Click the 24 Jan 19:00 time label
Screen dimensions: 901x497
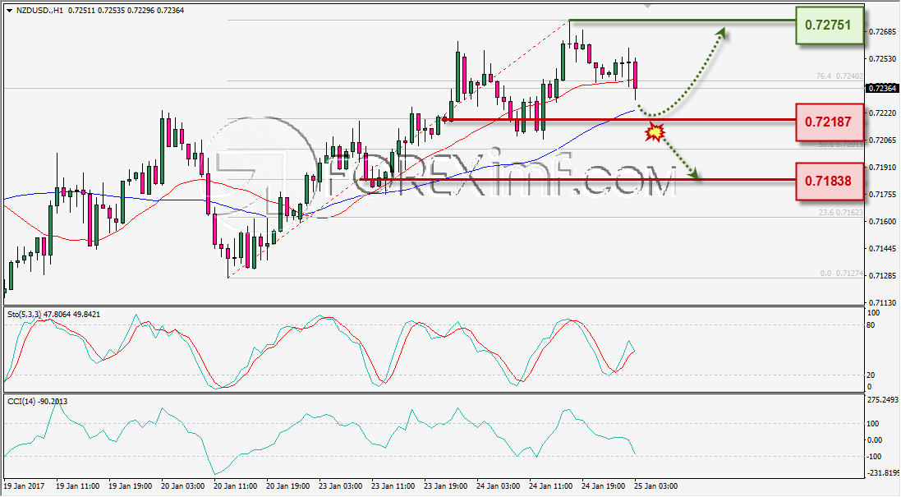(x=604, y=486)
